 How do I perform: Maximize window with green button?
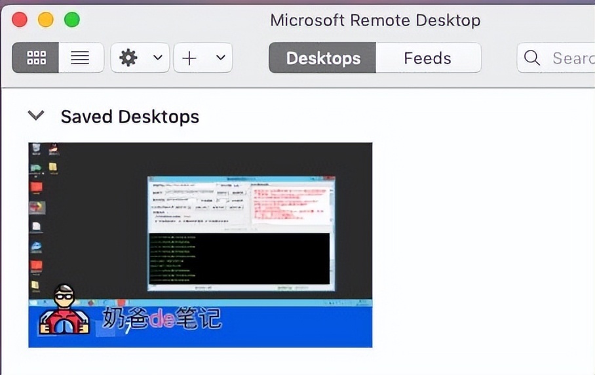coord(72,20)
